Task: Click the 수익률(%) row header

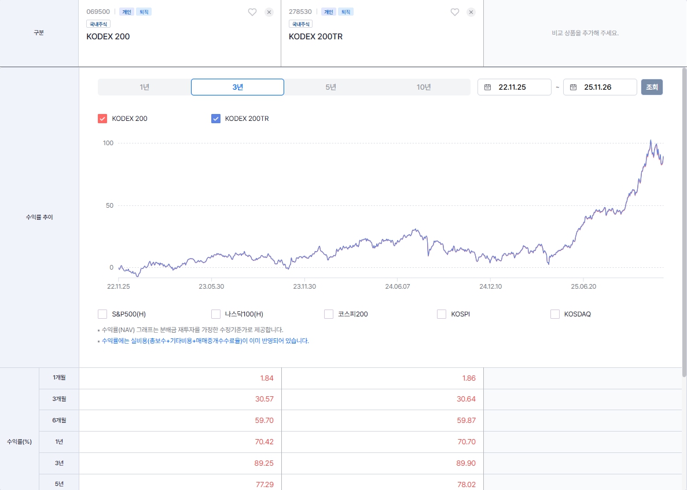Action: click(19, 442)
